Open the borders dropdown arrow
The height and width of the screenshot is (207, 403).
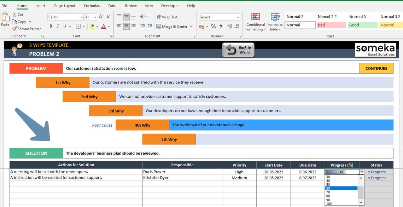[x=83, y=26]
